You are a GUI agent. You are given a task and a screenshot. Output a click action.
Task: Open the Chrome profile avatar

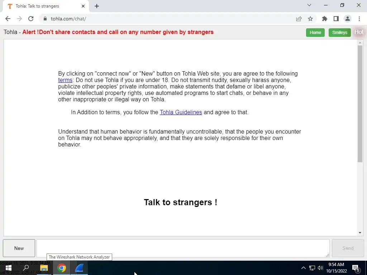tap(348, 19)
